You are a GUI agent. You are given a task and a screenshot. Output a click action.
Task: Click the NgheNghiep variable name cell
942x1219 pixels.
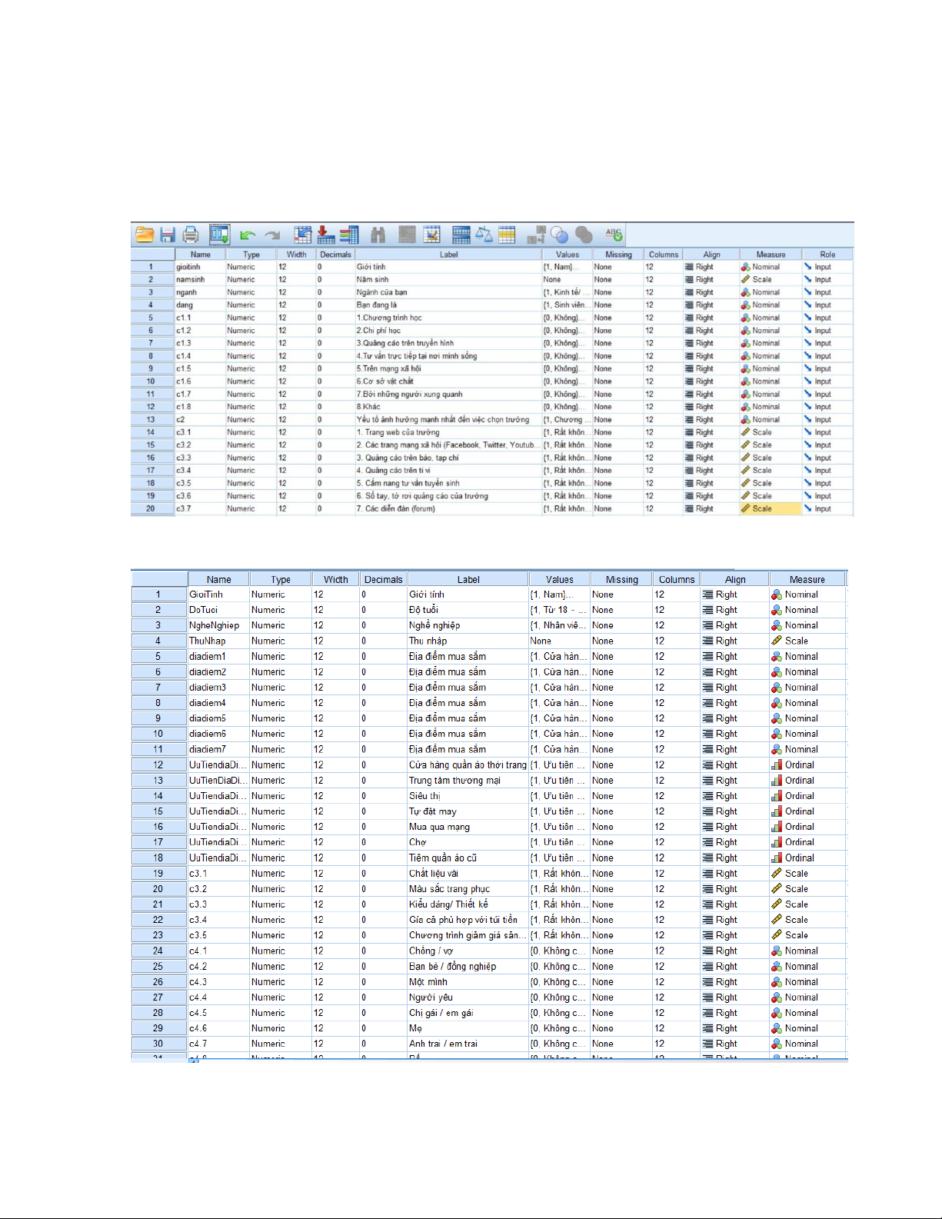point(218,625)
